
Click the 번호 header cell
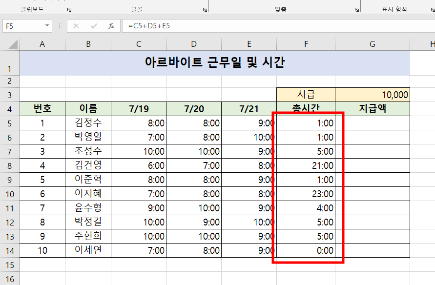point(42,109)
